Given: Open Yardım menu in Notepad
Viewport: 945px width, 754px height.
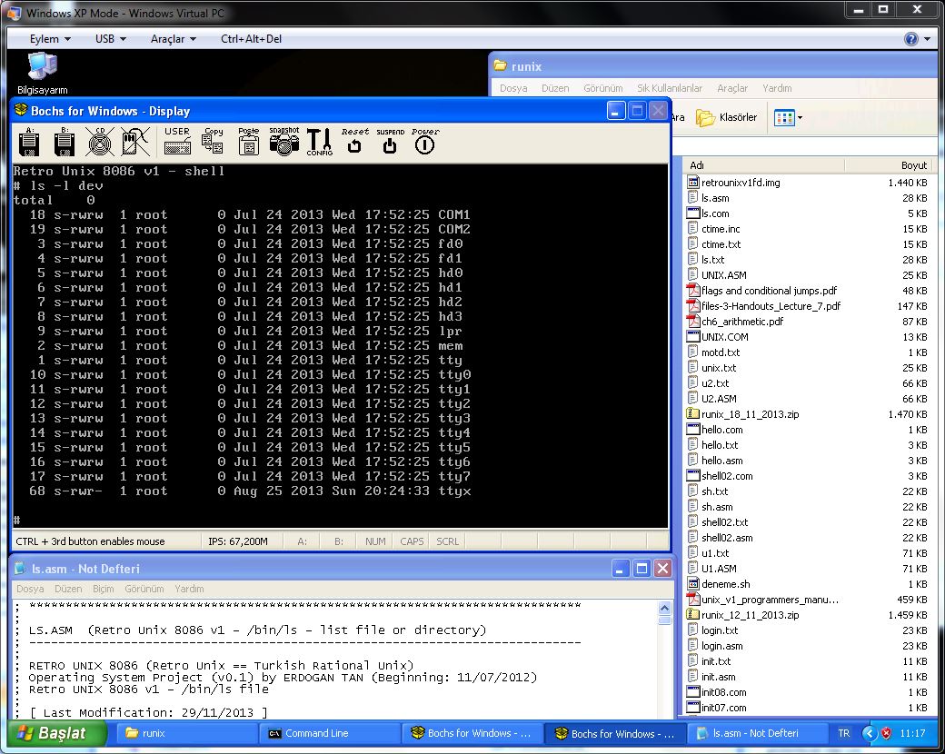Looking at the screenshot, I should [x=189, y=589].
